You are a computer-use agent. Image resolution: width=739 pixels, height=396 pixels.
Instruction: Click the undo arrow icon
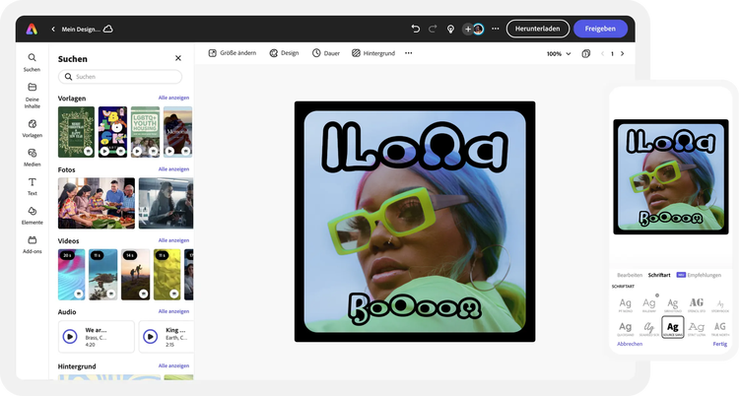click(415, 29)
